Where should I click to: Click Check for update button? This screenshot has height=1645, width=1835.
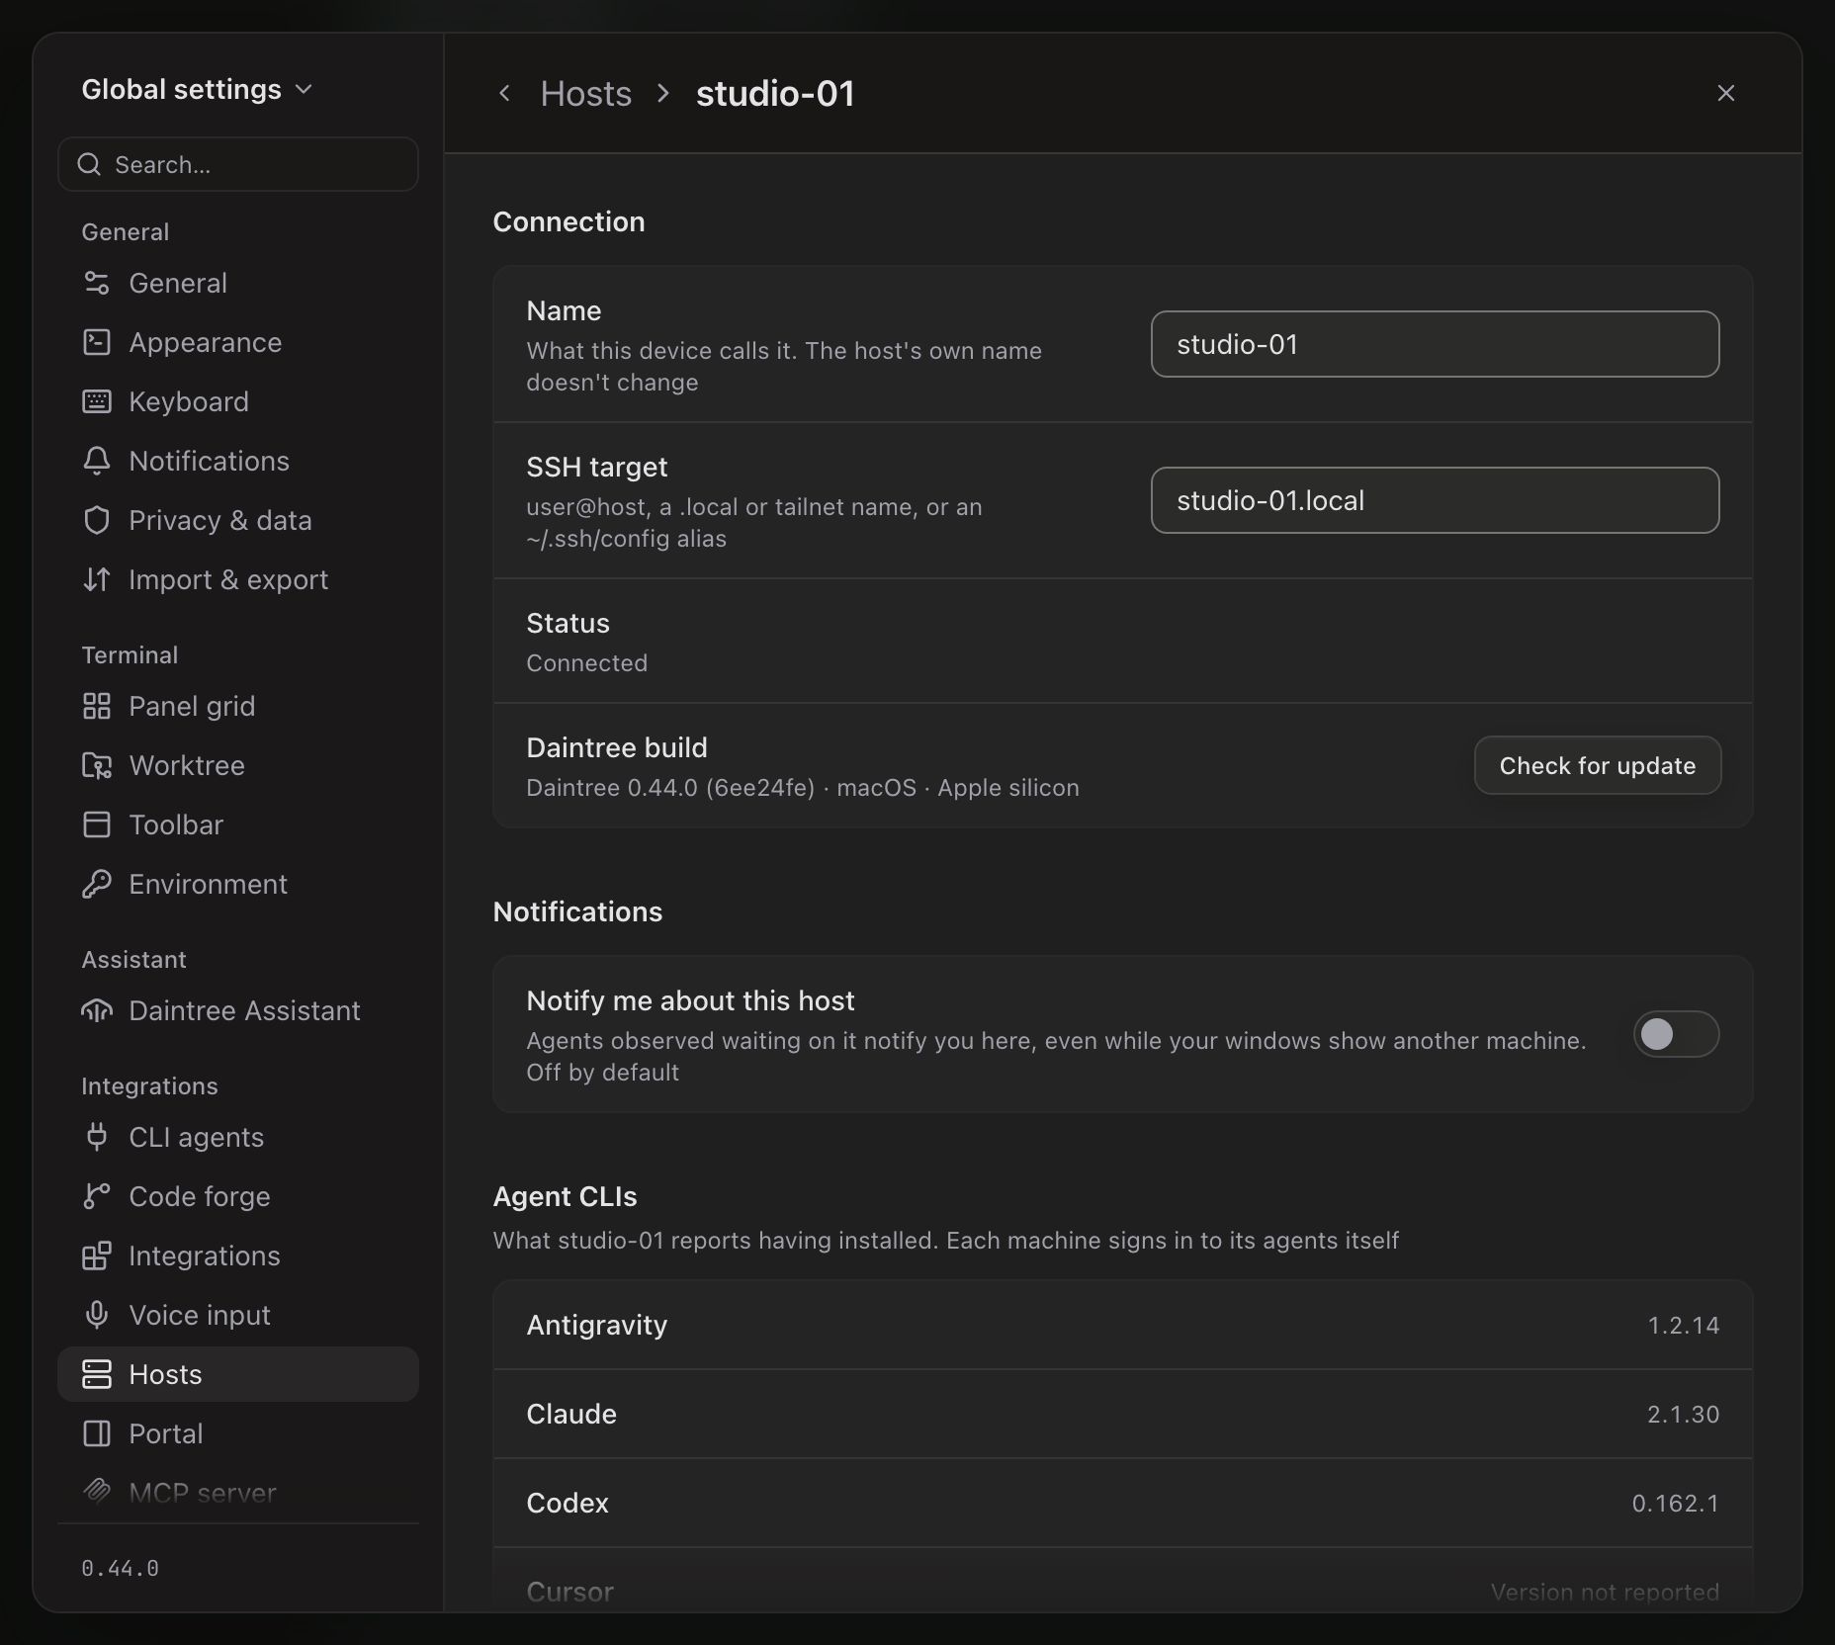click(1598, 765)
